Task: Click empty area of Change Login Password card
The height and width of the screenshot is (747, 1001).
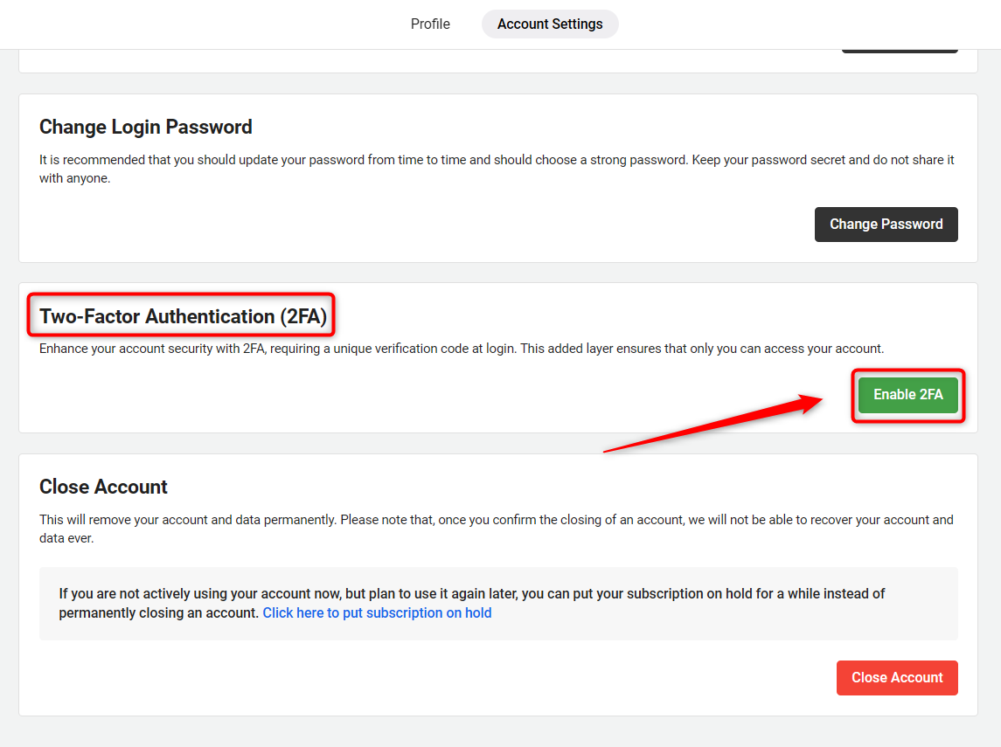Action: coord(415,224)
